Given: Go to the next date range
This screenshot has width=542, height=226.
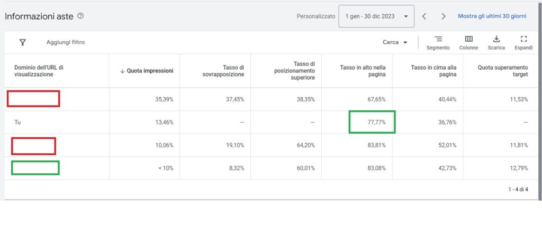Looking at the screenshot, I should point(444,16).
